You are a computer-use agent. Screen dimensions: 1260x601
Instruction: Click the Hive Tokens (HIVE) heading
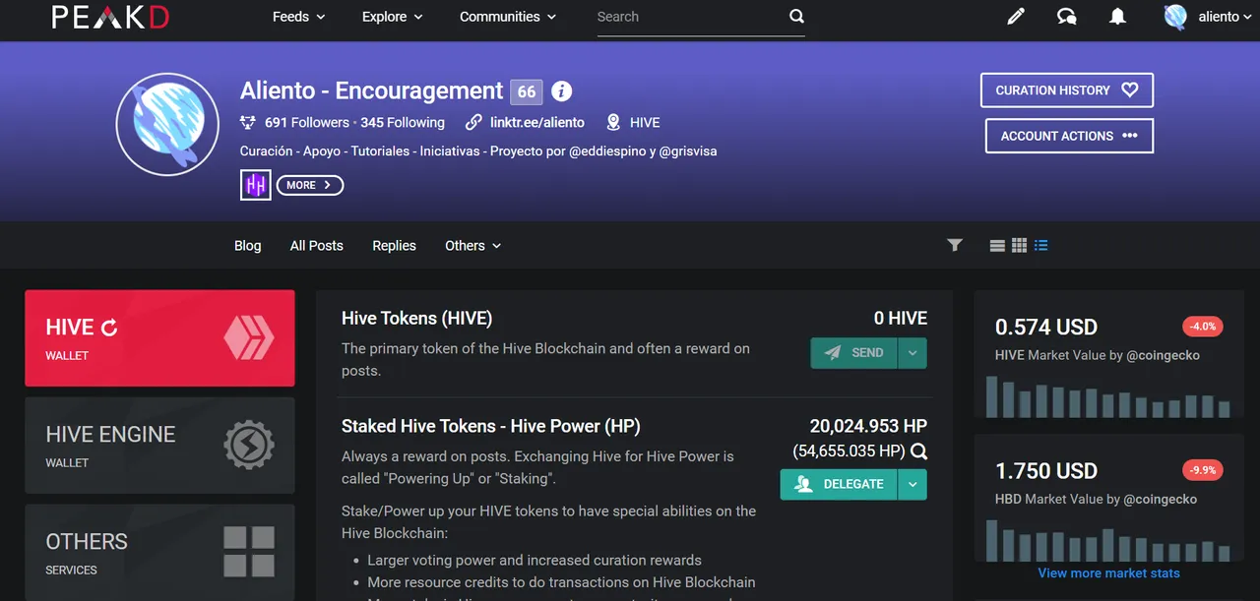tap(416, 319)
